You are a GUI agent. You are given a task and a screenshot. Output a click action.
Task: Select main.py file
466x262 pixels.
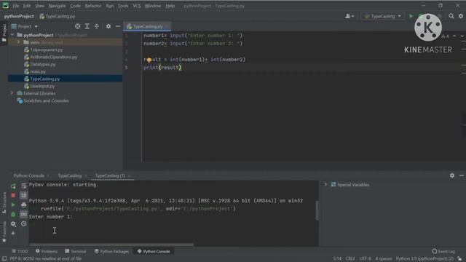pos(38,71)
